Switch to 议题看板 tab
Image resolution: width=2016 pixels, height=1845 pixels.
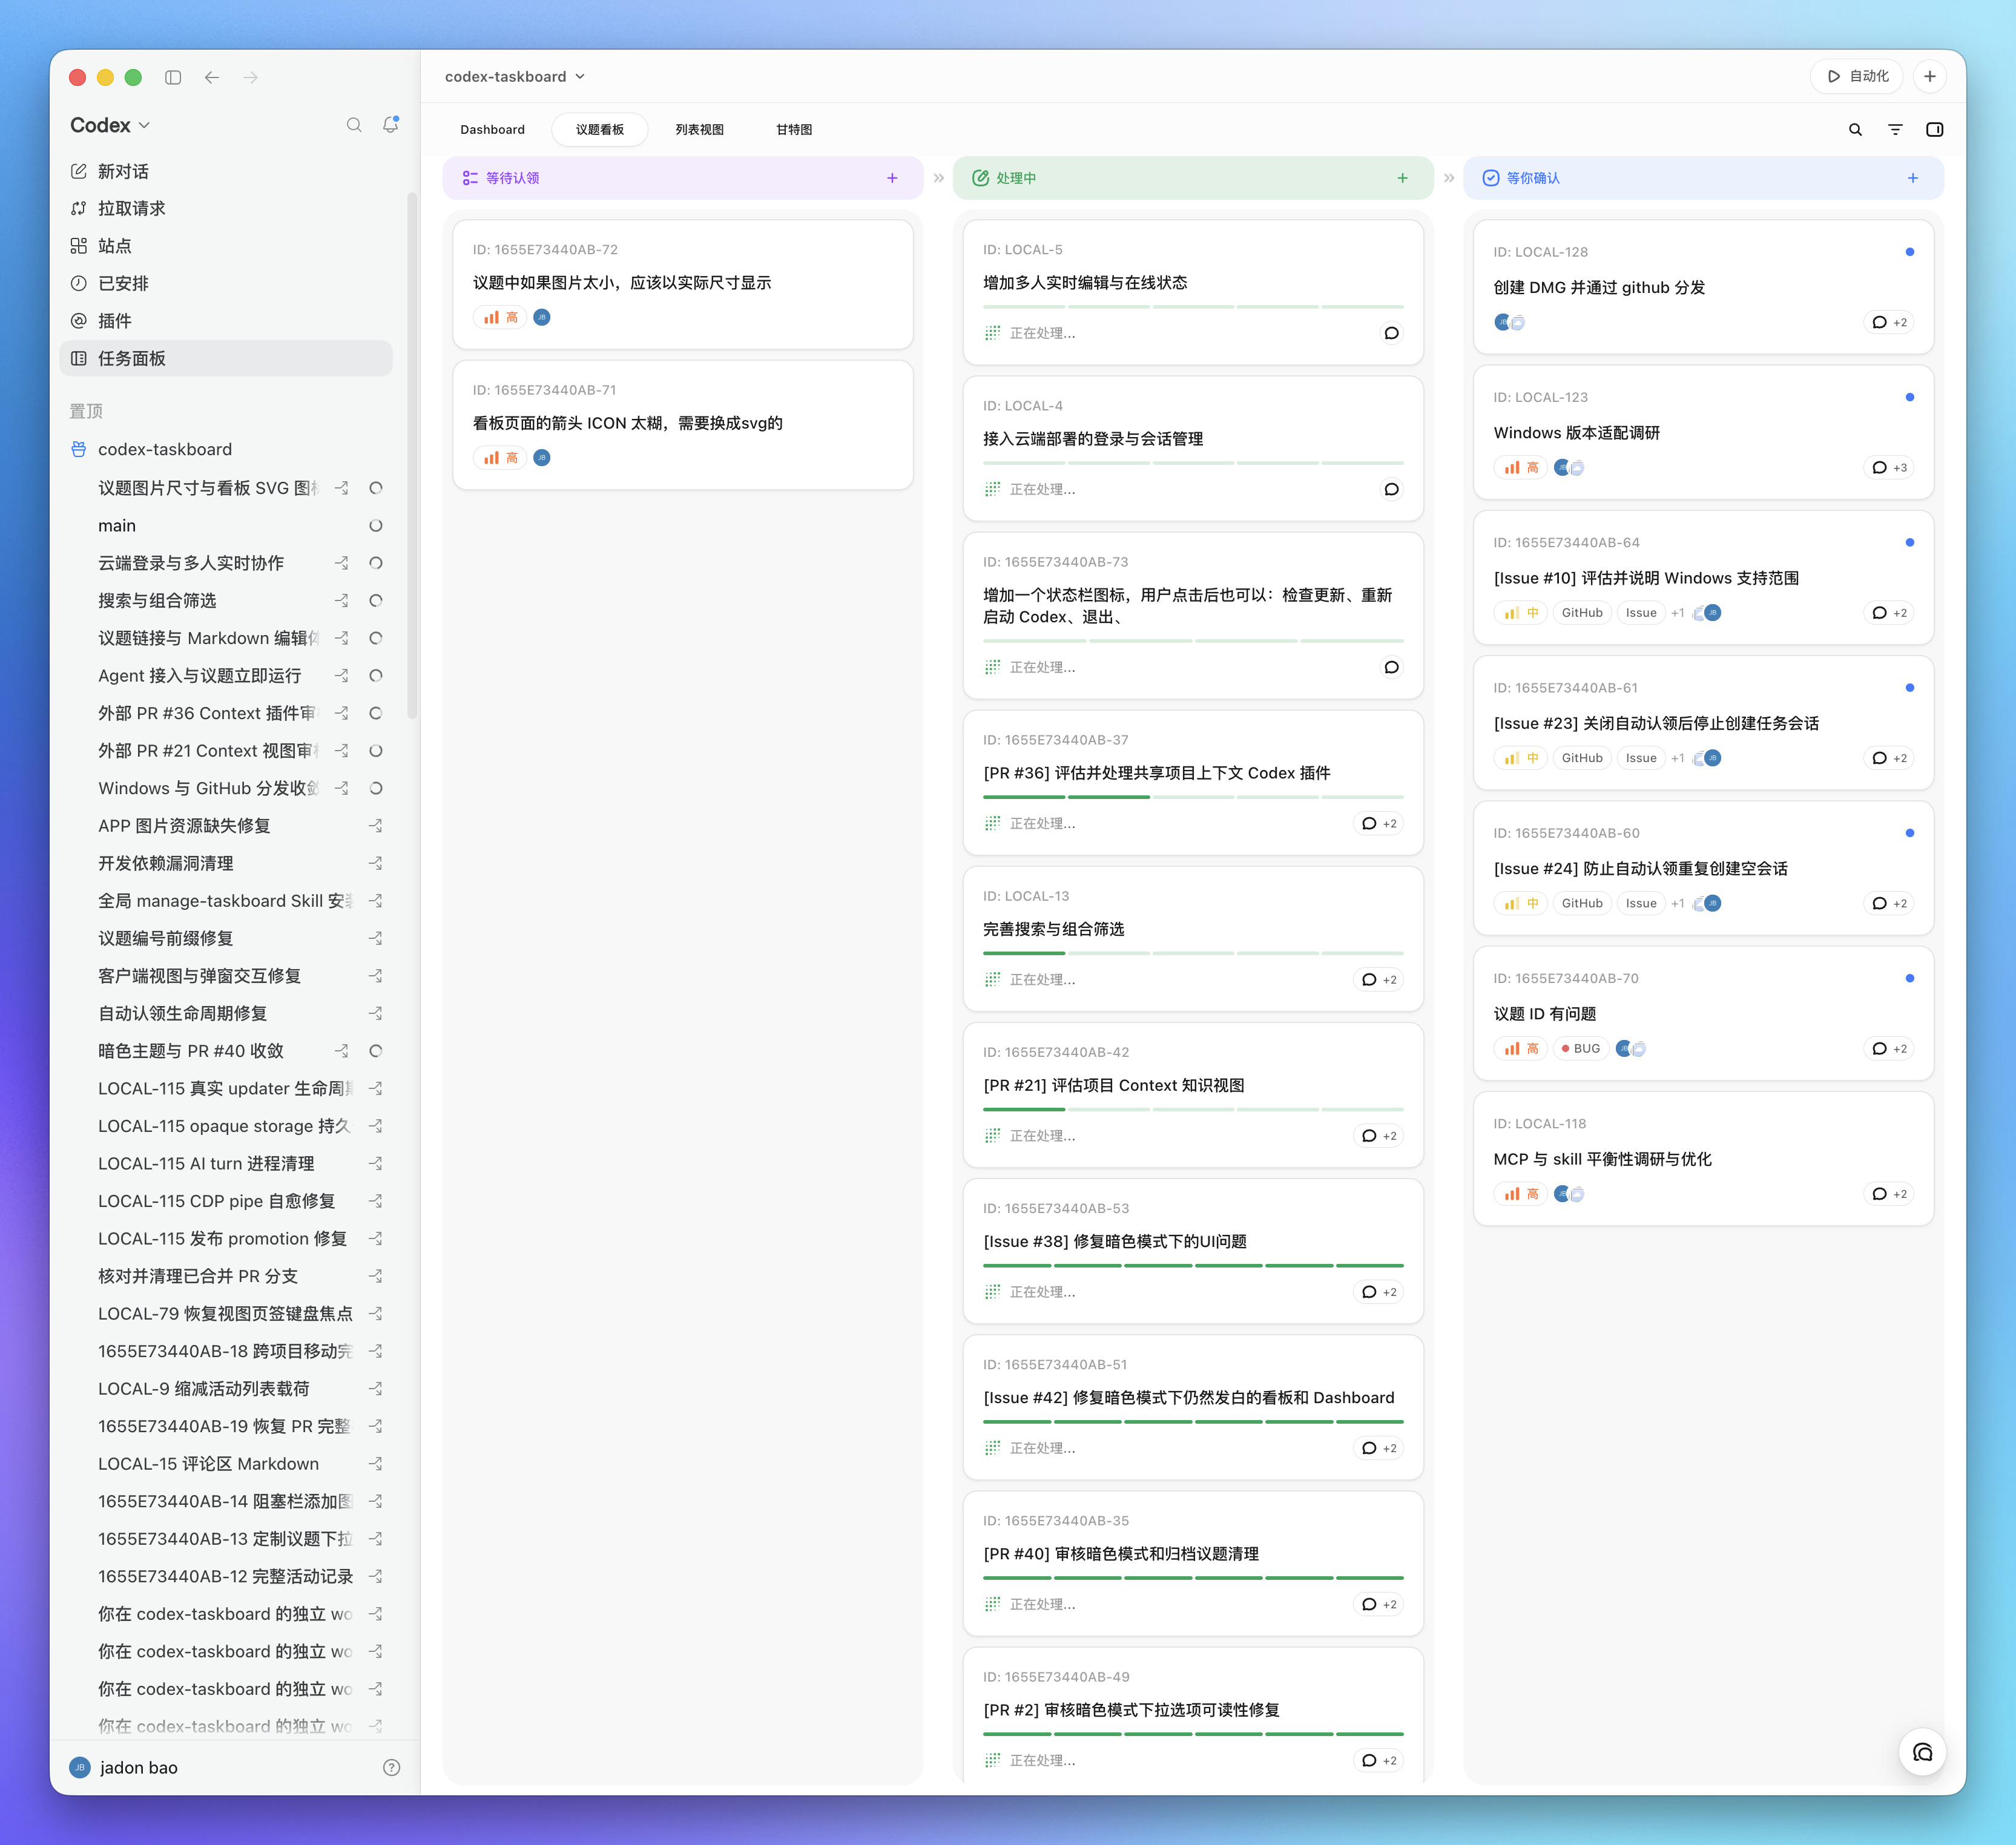pos(600,130)
